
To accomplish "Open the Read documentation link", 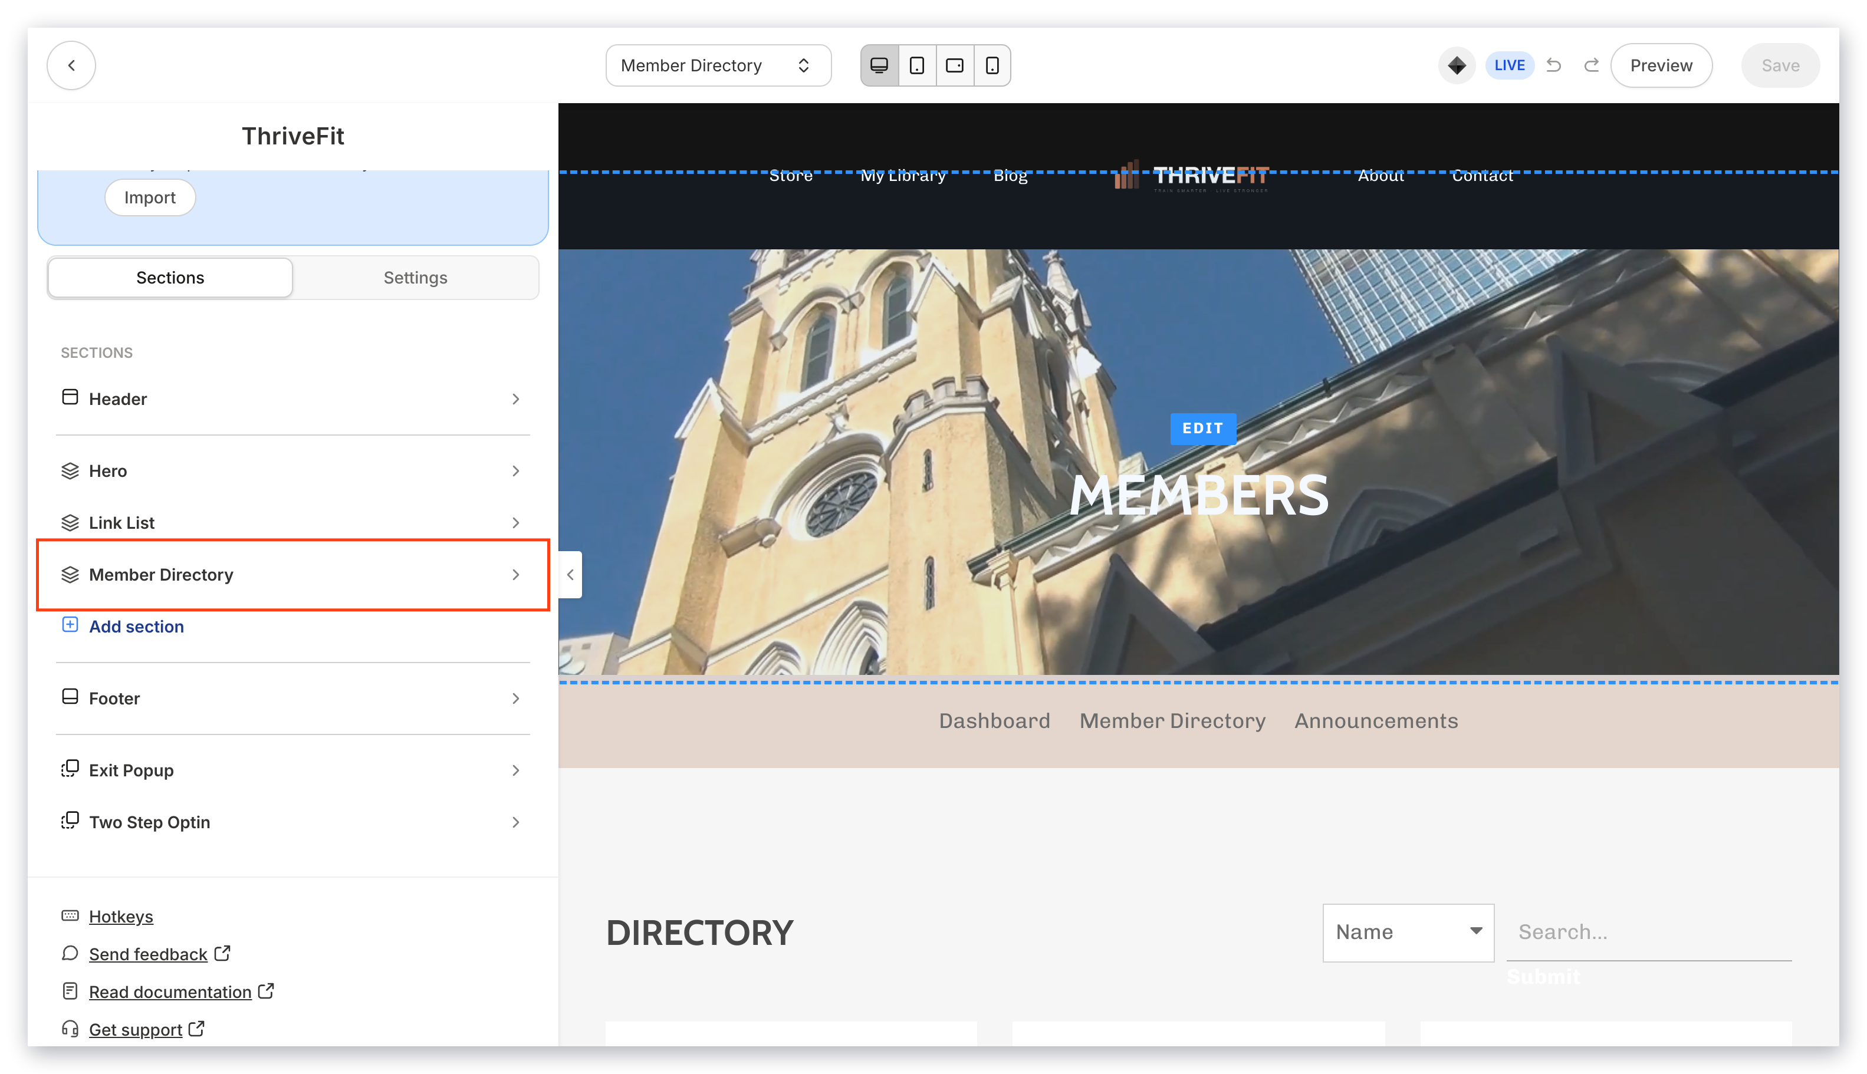I will (170, 992).
